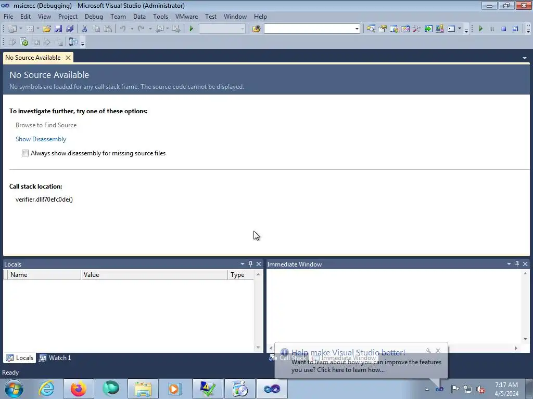This screenshot has width=533, height=399.
Task: Click the Add New Item toolbar icon
Action: 30,29
